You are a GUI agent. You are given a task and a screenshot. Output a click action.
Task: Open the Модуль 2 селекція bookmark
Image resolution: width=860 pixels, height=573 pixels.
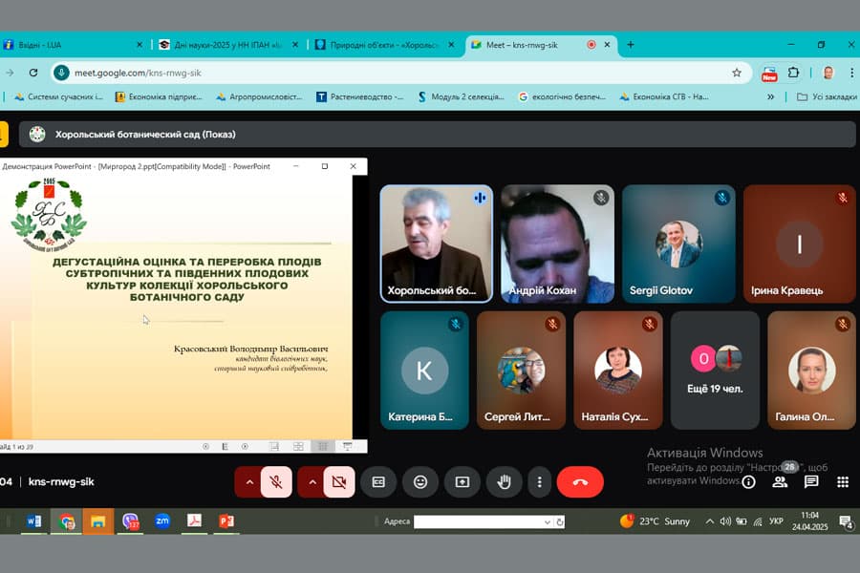461,96
